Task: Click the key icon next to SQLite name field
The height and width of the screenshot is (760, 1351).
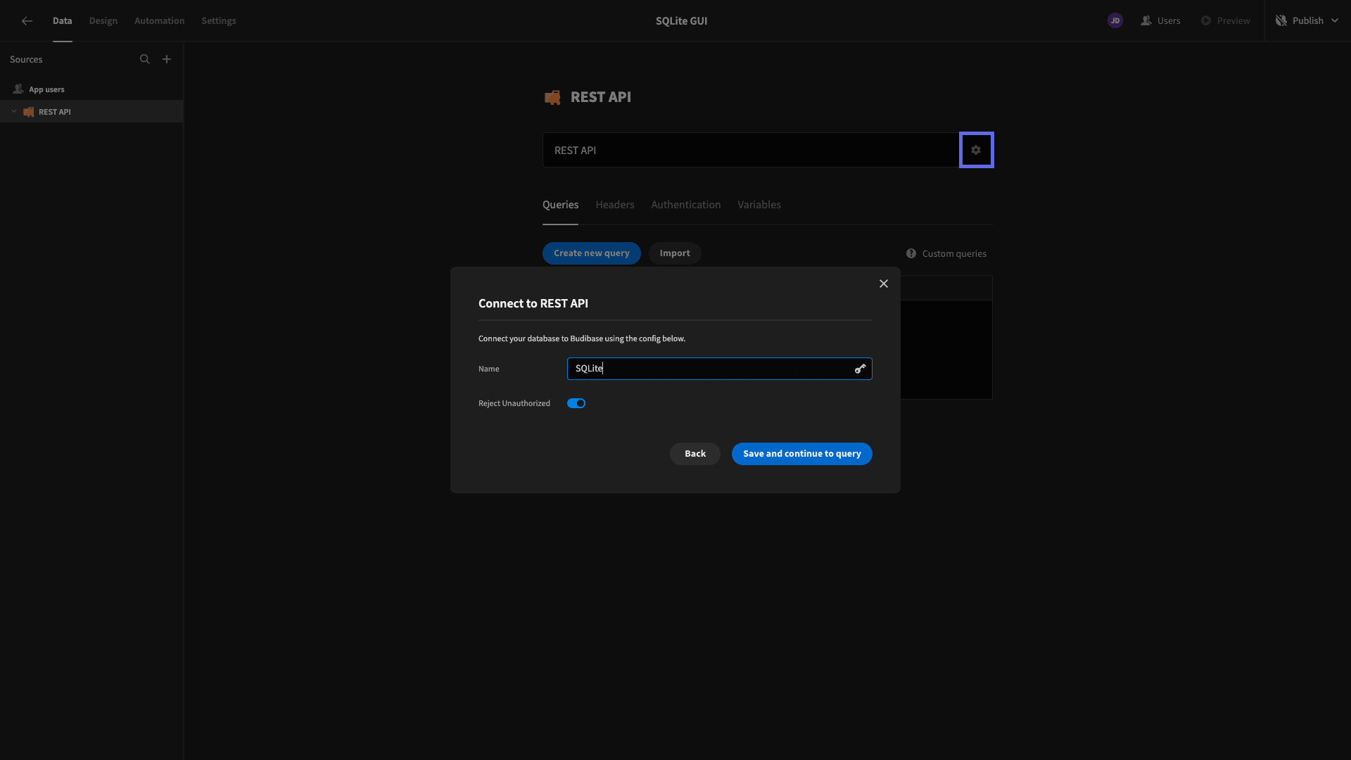Action: [x=859, y=369]
